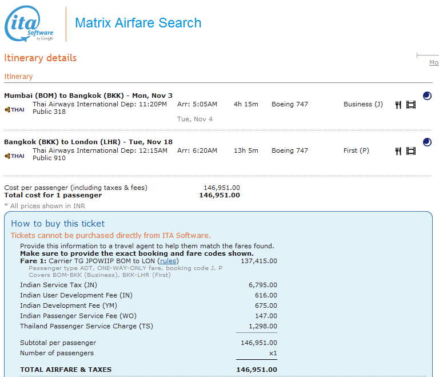Click Mumbai (BOM) to Bangkok (BKK) header
The width and height of the screenshot is (439, 377).
pyautogui.click(x=88, y=96)
